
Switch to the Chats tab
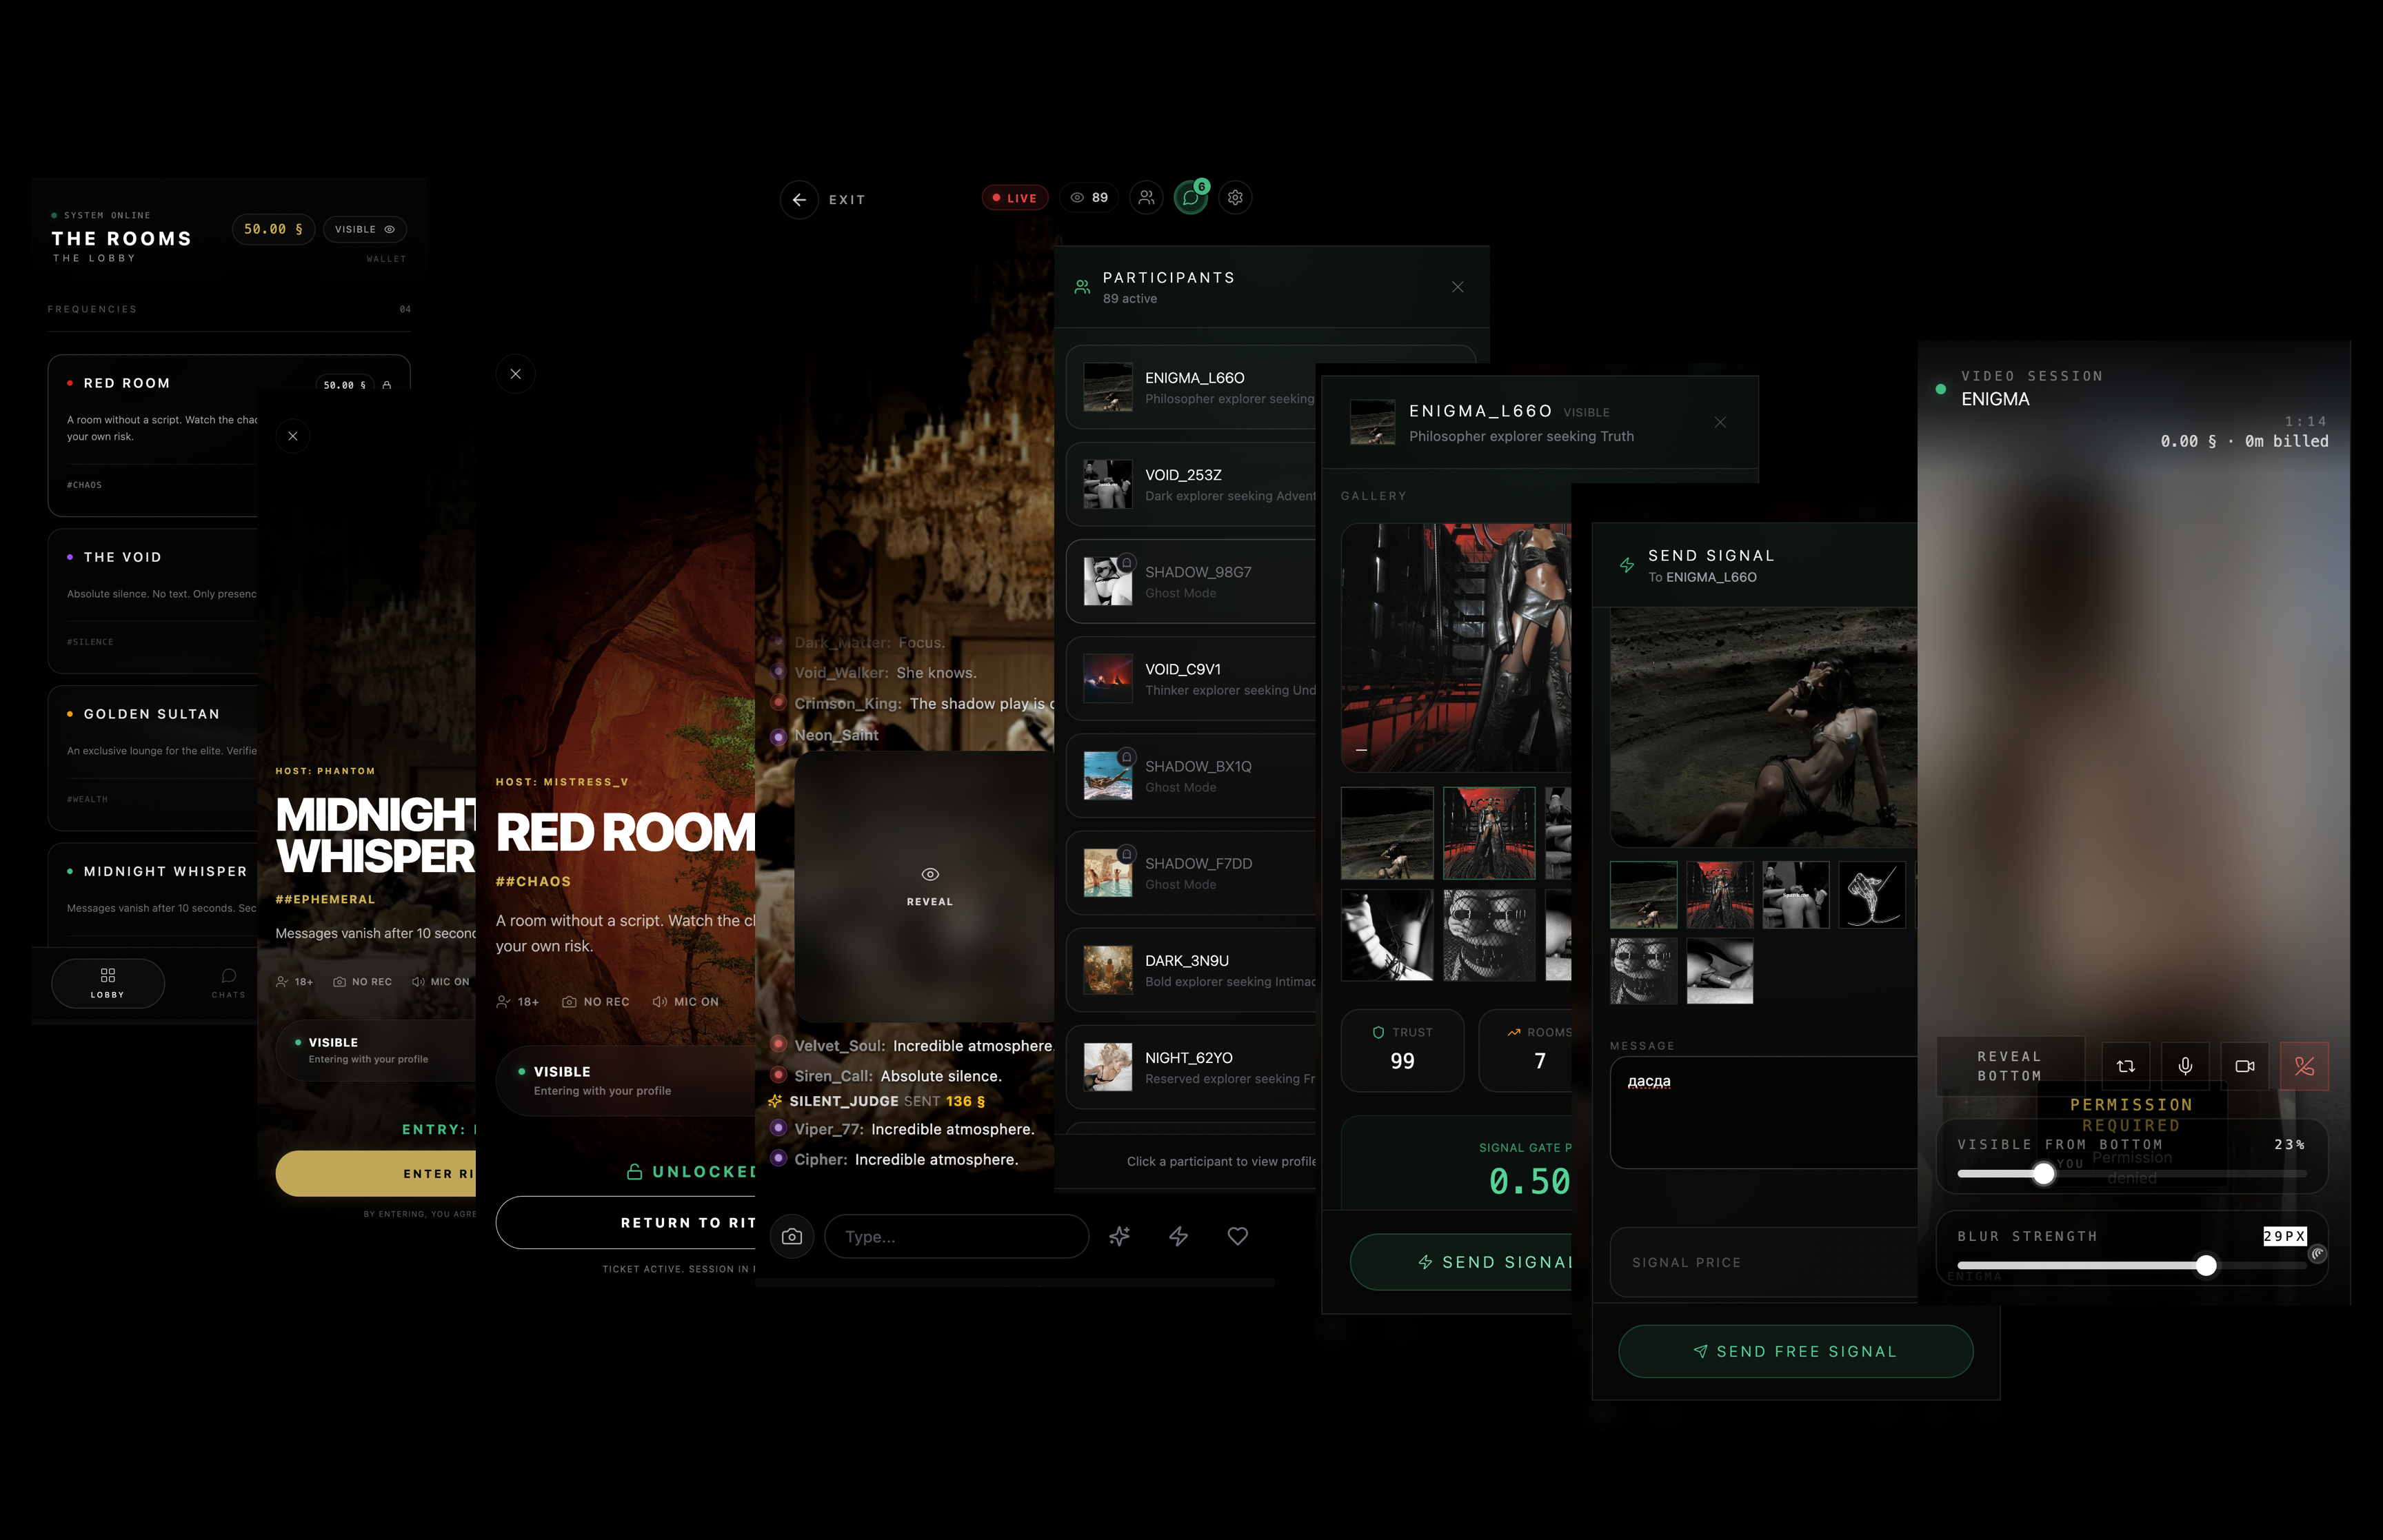pos(228,983)
